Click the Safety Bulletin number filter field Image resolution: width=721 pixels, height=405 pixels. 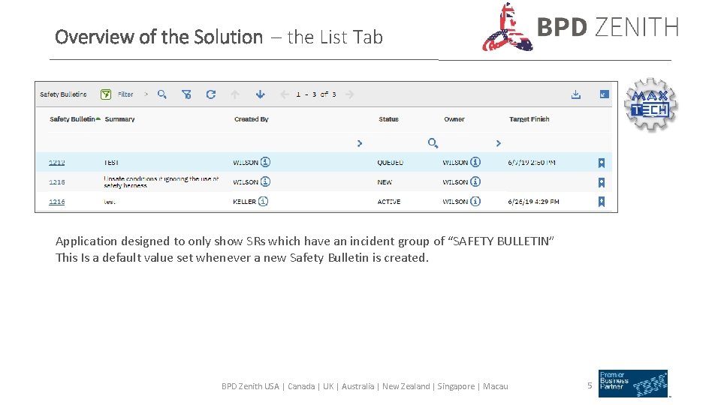point(74,142)
